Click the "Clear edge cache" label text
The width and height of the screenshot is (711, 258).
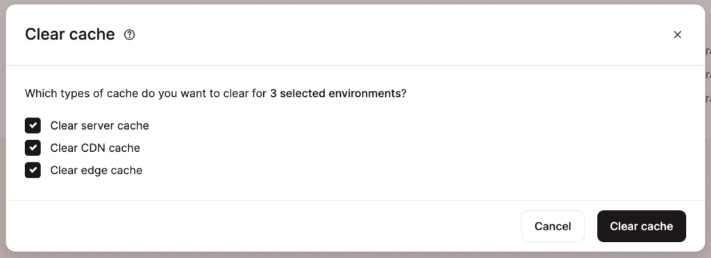tap(97, 170)
